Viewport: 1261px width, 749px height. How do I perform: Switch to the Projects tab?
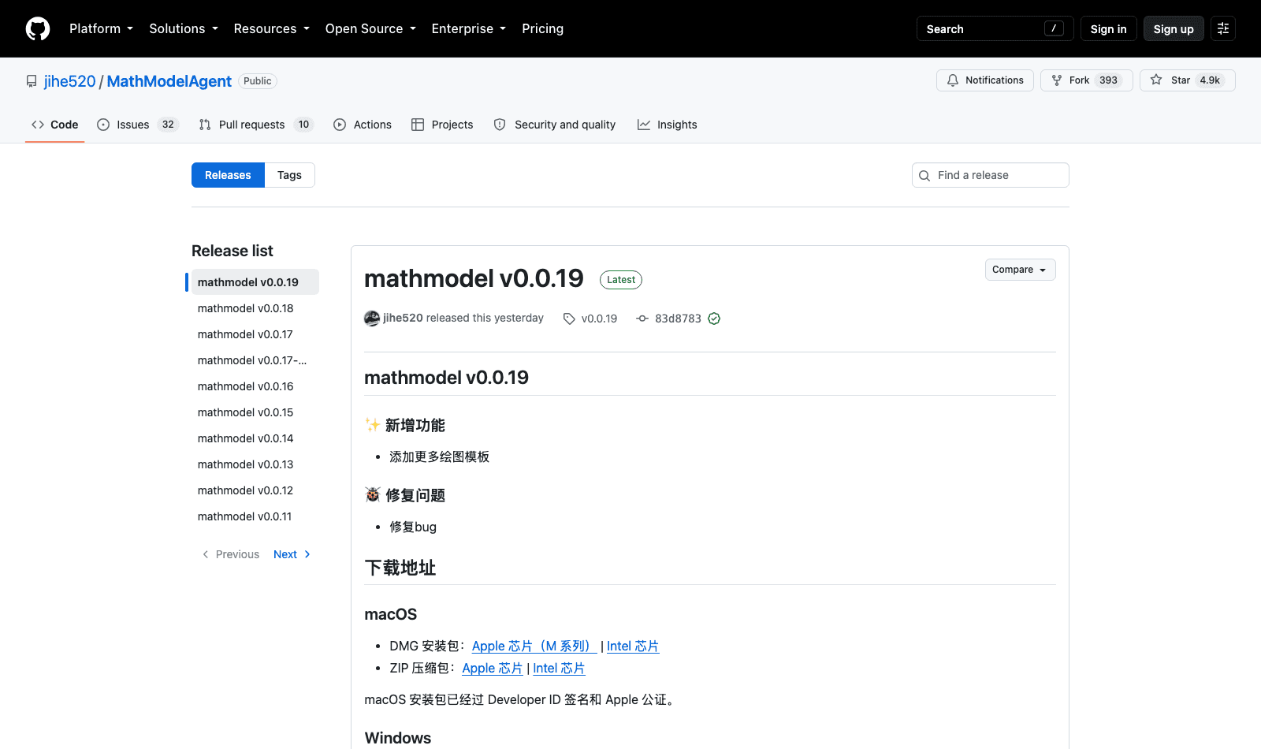pyautogui.click(x=442, y=125)
